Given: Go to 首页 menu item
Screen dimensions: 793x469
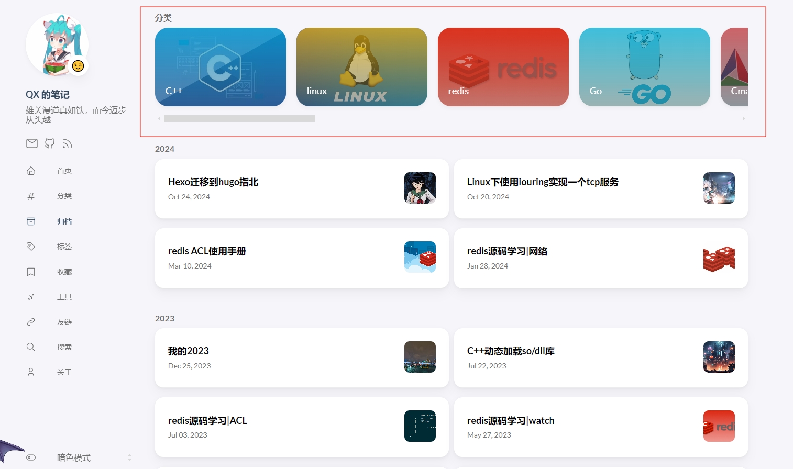Looking at the screenshot, I should 64,171.
